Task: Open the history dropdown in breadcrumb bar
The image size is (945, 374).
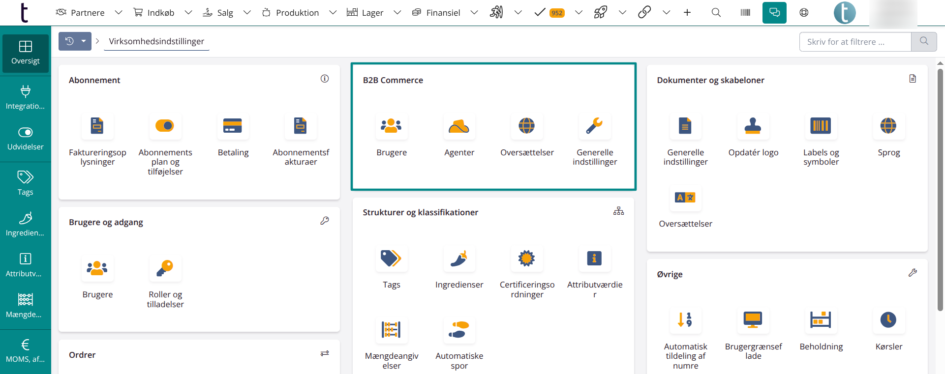Action: 84,41
